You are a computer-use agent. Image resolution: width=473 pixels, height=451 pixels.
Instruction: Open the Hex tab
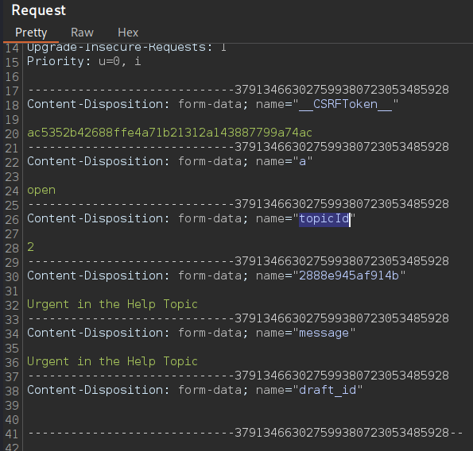coord(128,33)
